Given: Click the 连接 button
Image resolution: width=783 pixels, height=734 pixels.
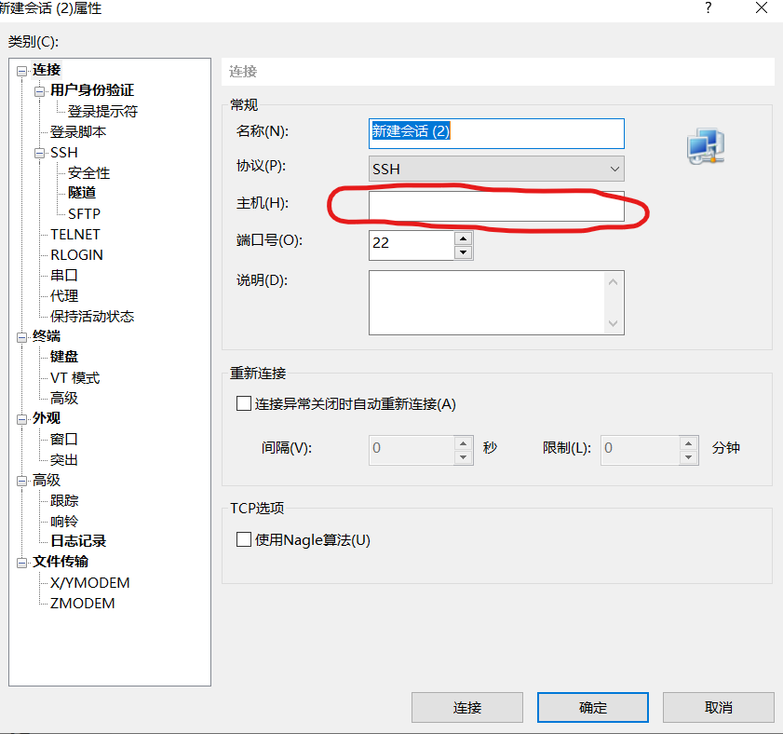Looking at the screenshot, I should [466, 707].
